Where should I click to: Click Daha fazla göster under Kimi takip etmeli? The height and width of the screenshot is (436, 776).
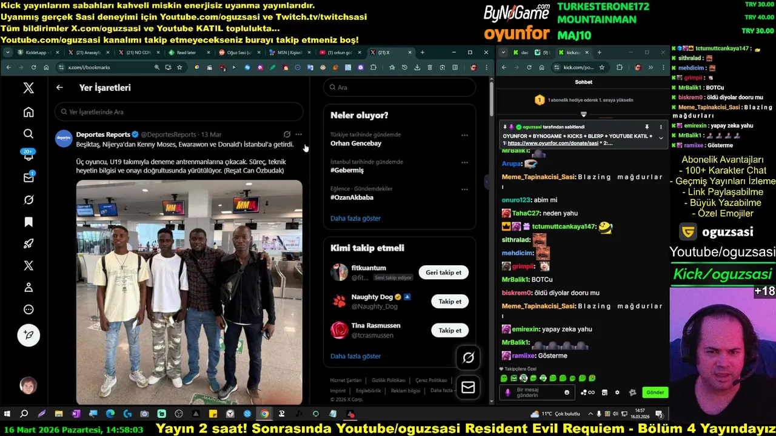(x=355, y=357)
